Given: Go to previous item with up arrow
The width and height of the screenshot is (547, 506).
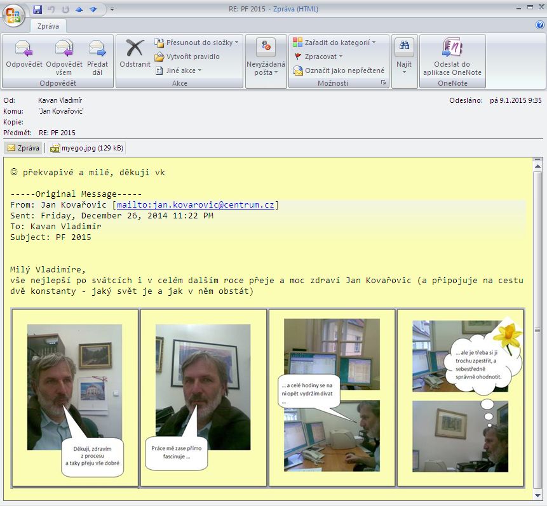Looking at the screenshot, I should [x=79, y=9].
